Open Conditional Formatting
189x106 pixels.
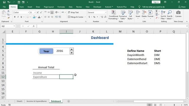113,15
